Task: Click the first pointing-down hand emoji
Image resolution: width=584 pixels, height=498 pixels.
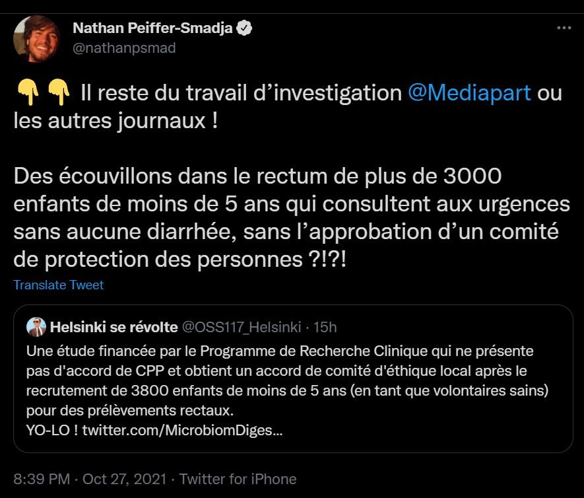Action: click(26, 92)
